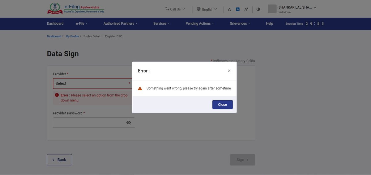The height and width of the screenshot is (175, 371).
Task: Click the disabled Sign button
Action: click(242, 160)
